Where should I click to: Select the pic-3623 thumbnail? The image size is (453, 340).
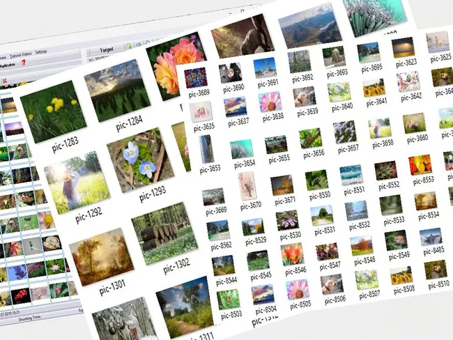(403, 47)
